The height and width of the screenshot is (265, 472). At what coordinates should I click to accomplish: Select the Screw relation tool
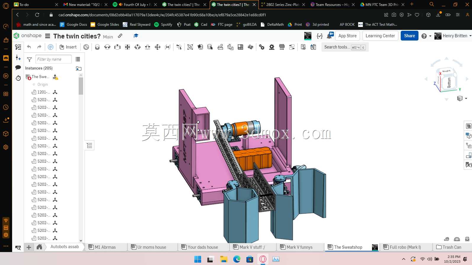coord(282,47)
